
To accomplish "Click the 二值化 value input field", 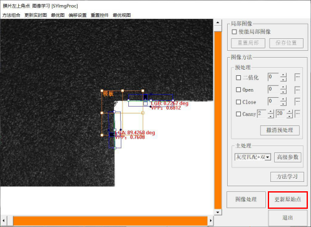I will [273, 77].
